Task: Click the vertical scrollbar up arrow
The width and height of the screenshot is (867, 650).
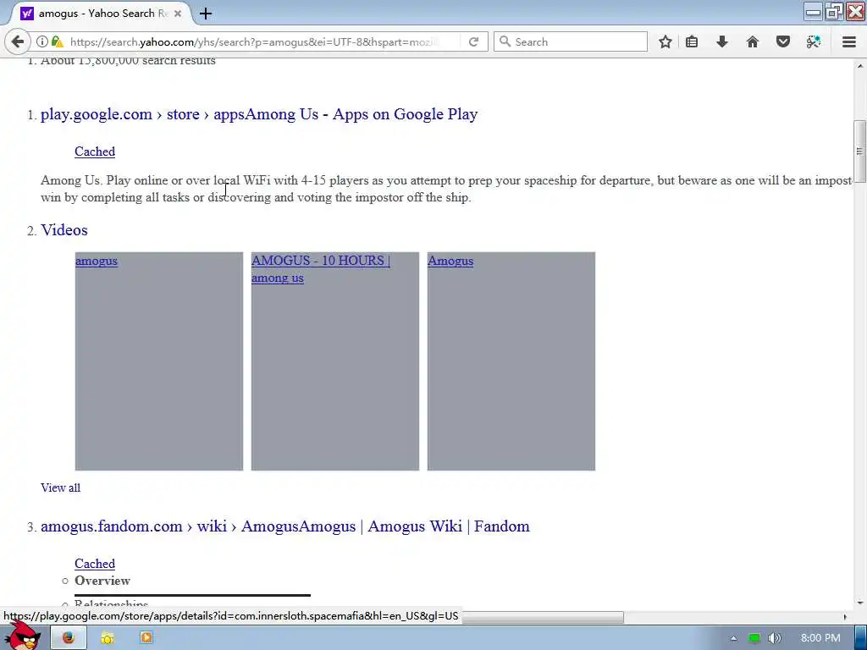Action: tap(860, 66)
